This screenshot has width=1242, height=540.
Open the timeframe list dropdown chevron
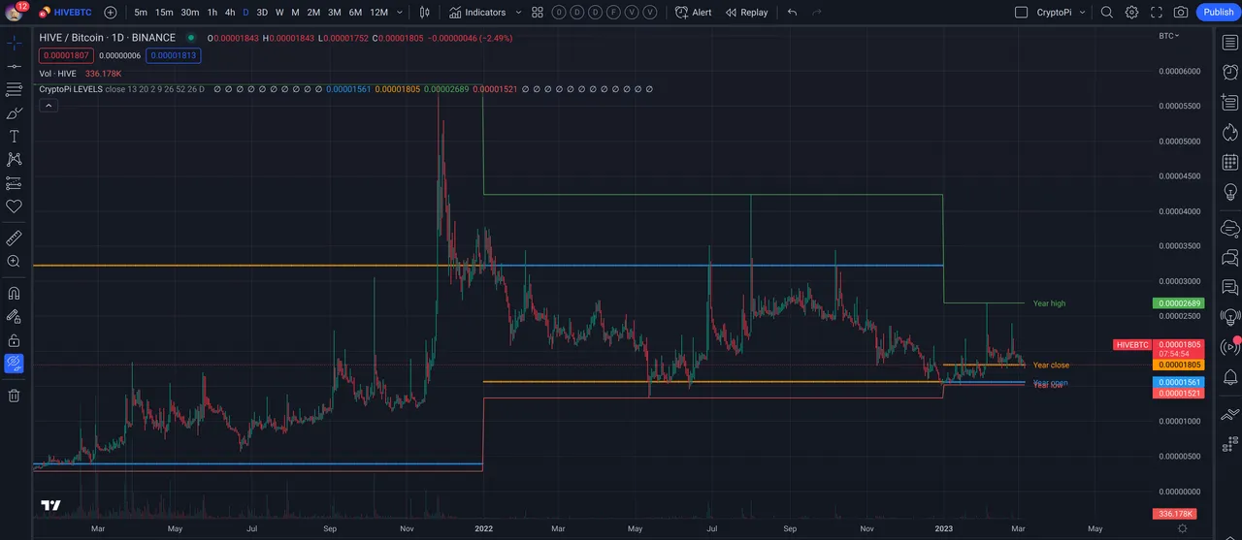point(400,13)
